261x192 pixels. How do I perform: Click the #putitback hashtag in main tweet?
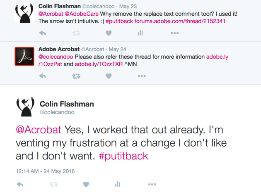point(124,157)
